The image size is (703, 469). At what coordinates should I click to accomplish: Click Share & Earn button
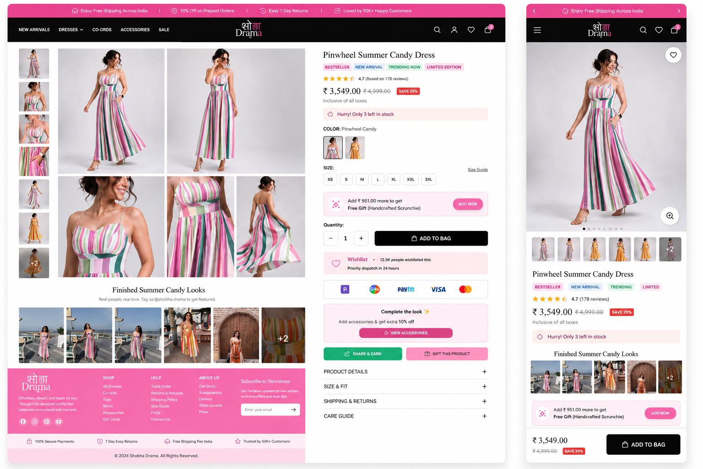[363, 354]
